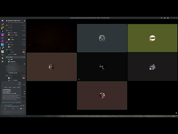178x134 pixels.
Task: Select the purple wolf avatar tile
Action: tap(152, 67)
